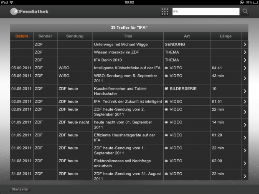Click the ZDFmediathek logo

[29, 12]
